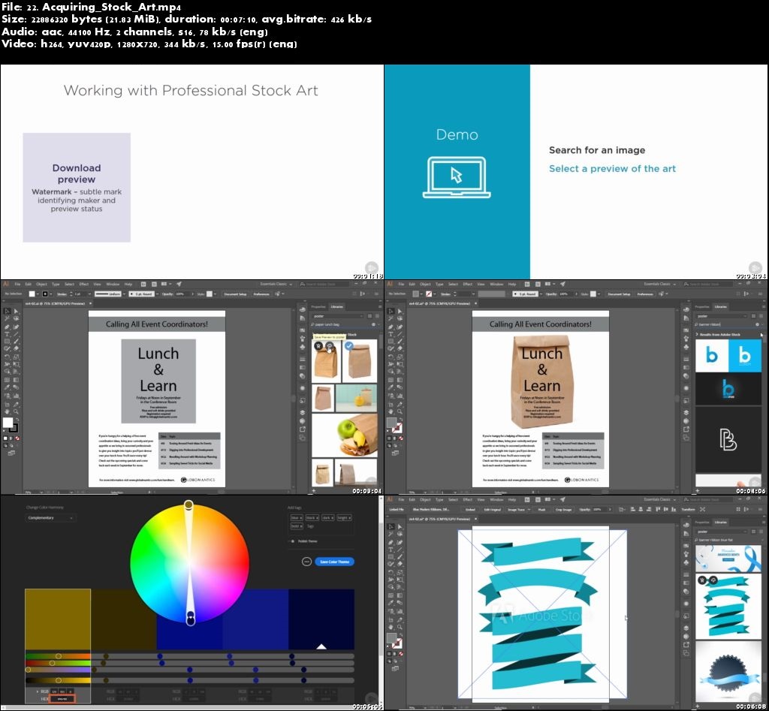Switch to the Properties tab above the ribbon thumbnails
The width and height of the screenshot is (769, 711).
[x=701, y=522]
